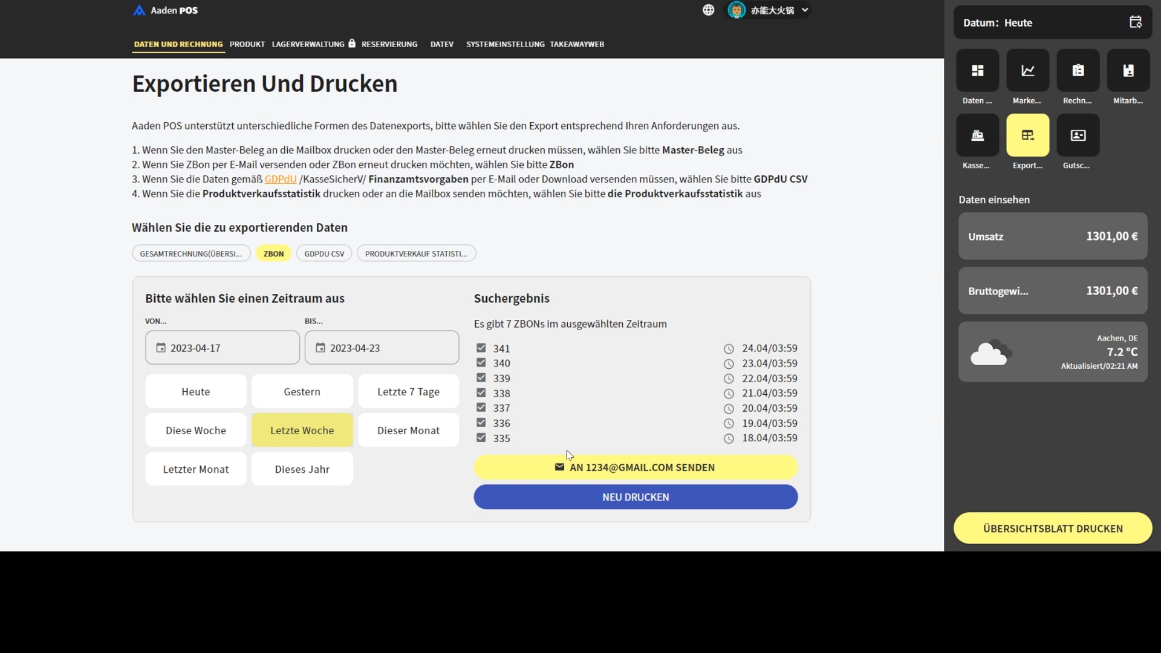
Task: Open the Marketing chart icon
Action: tap(1027, 71)
